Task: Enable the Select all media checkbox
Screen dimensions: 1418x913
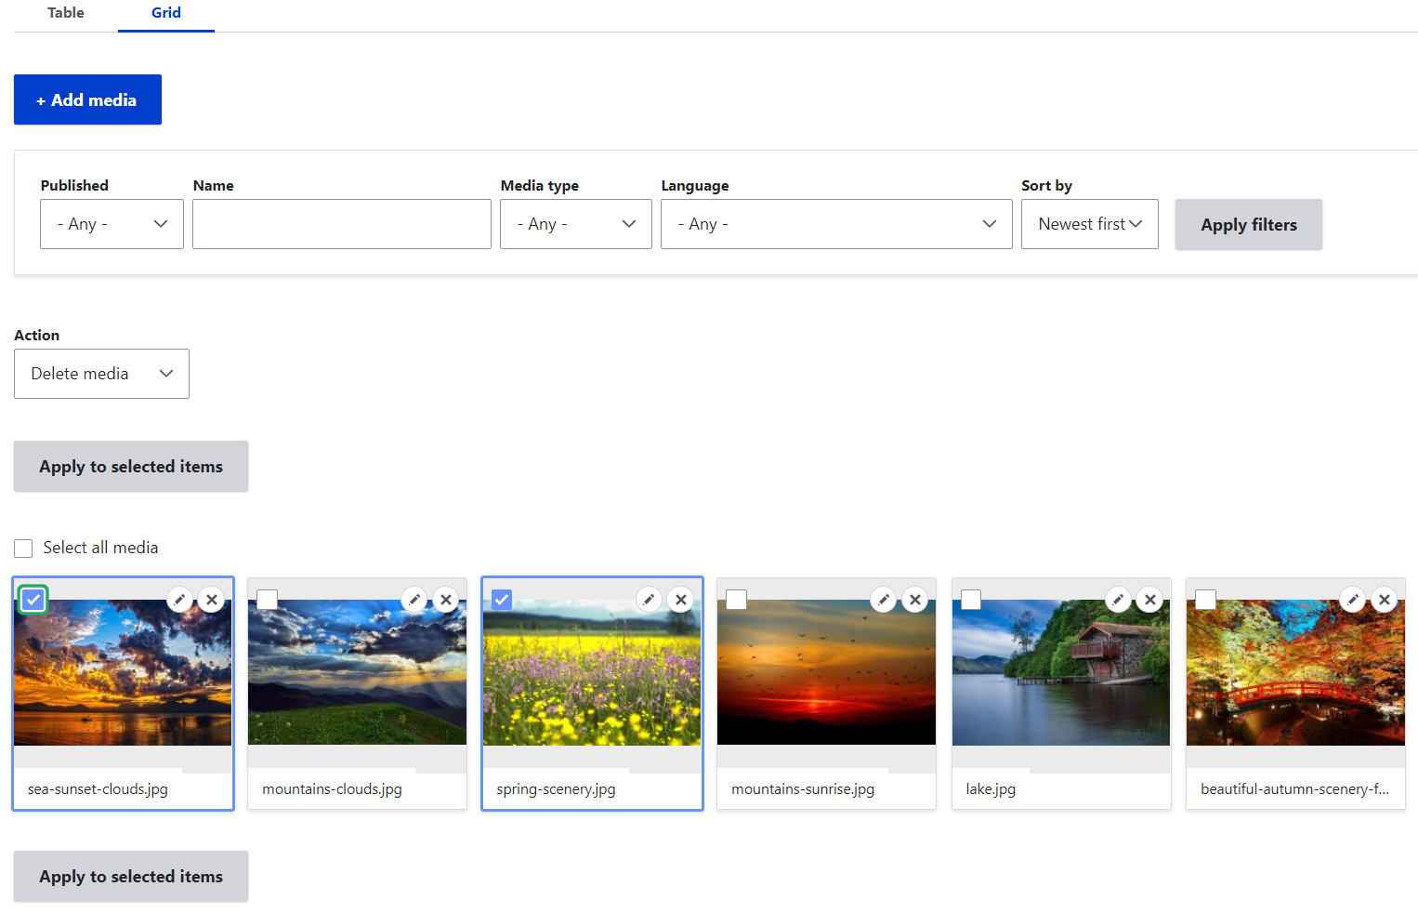Action: coord(23,548)
